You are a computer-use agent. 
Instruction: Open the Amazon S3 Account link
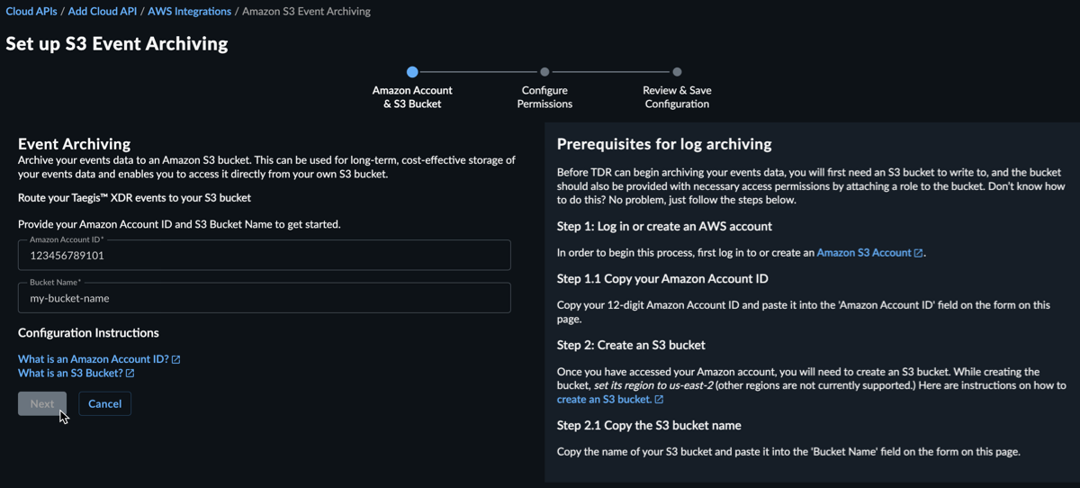[864, 253]
